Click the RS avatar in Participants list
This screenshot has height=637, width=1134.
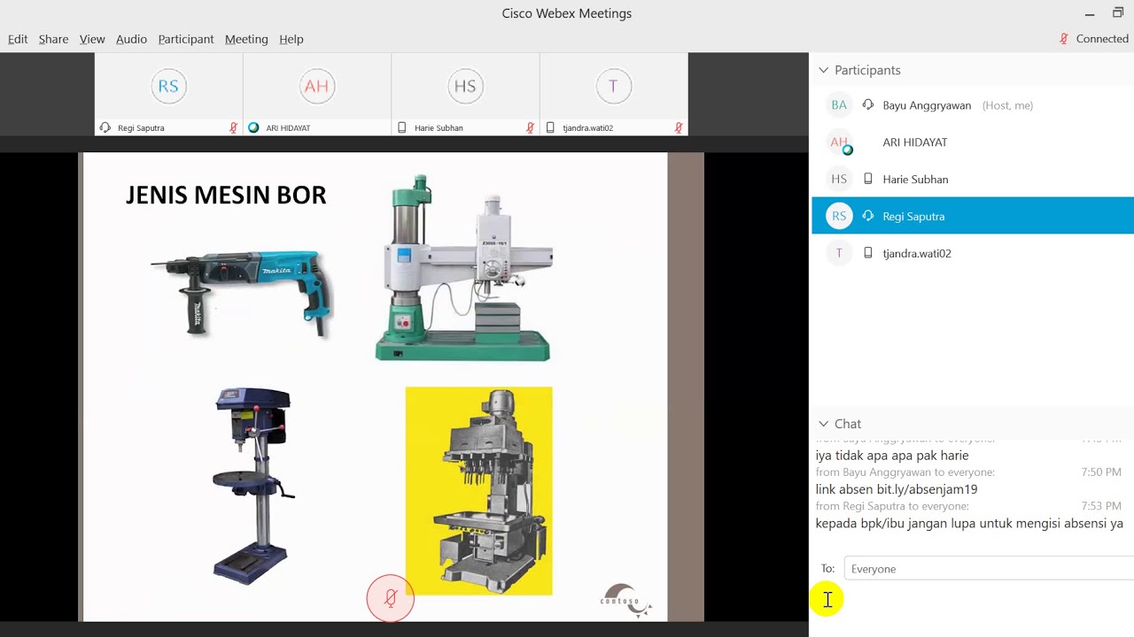[x=839, y=216]
